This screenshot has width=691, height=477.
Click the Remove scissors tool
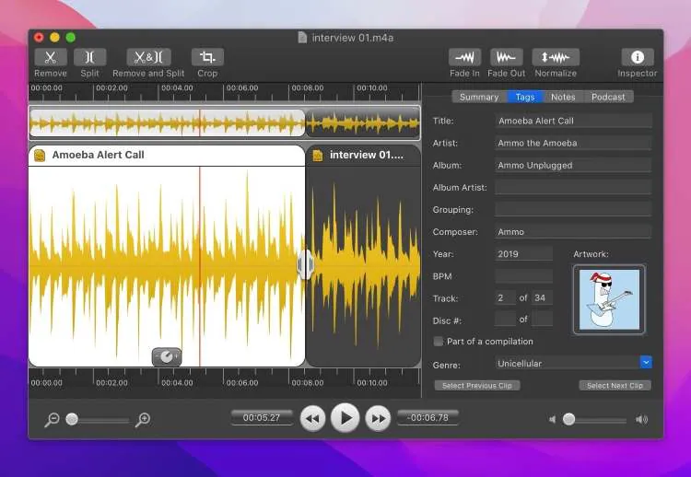coord(51,57)
